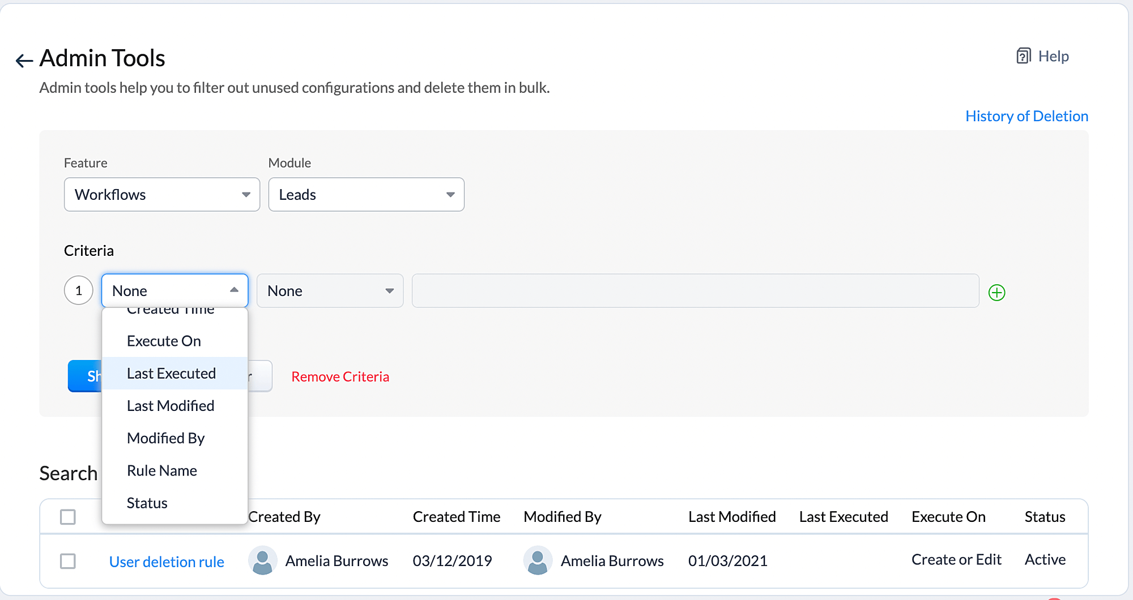Screen dimensions: 1133x600
Task: Check the User deletion rule row checkbox
Action: tap(68, 561)
